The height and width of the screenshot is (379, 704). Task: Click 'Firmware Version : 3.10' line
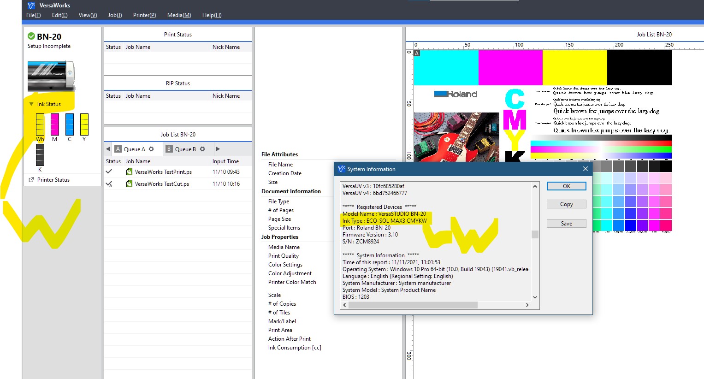[x=370, y=235]
